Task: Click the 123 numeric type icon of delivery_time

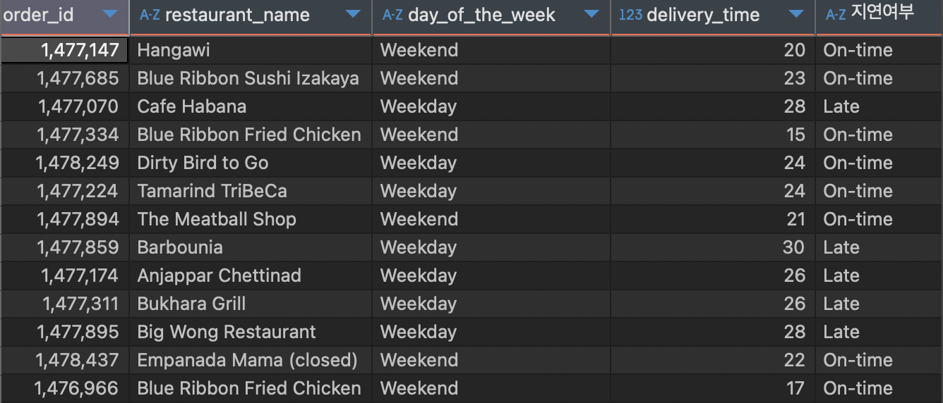Action: pos(630,15)
